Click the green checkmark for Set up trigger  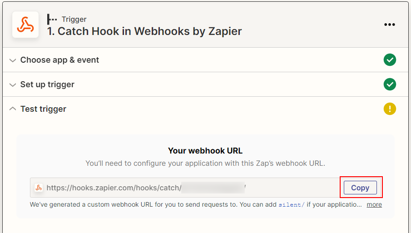click(x=390, y=84)
